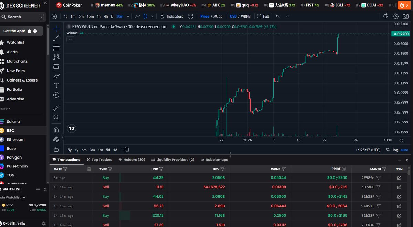This screenshot has width=413, height=227.
Task: Open transaction link for maker 4F98fe
Action: pyautogui.click(x=399, y=178)
